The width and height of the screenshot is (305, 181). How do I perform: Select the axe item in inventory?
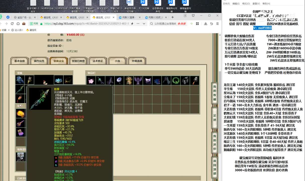coord(195,80)
